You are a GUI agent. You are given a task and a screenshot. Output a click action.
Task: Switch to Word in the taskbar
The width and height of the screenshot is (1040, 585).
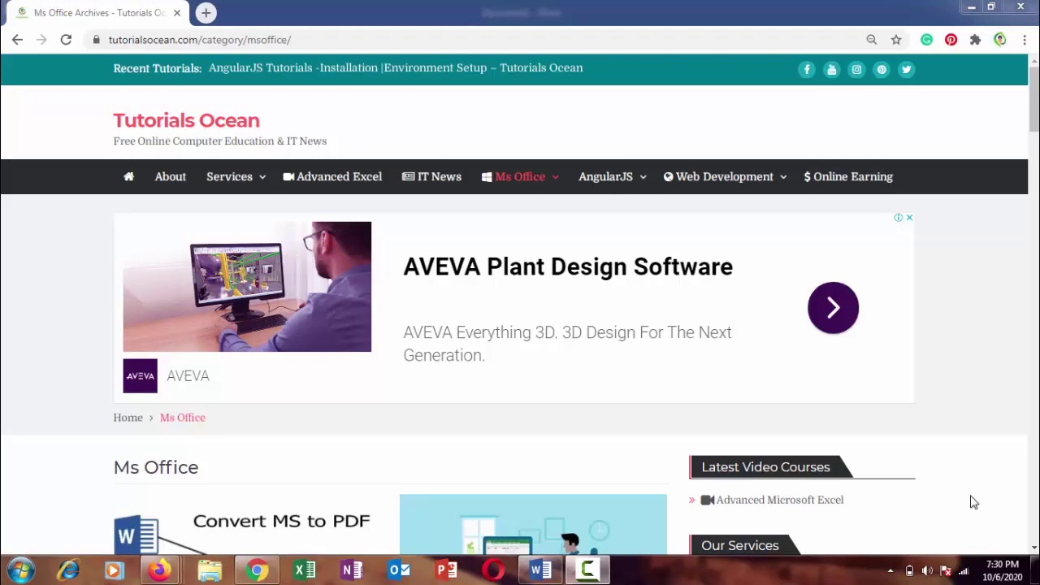pyautogui.click(x=540, y=570)
